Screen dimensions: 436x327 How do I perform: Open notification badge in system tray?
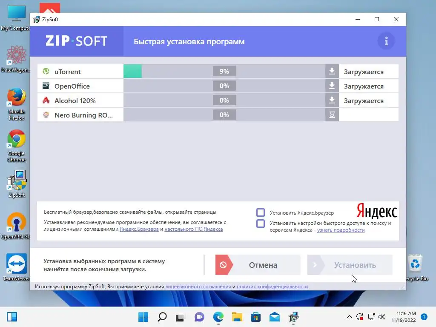click(424, 316)
